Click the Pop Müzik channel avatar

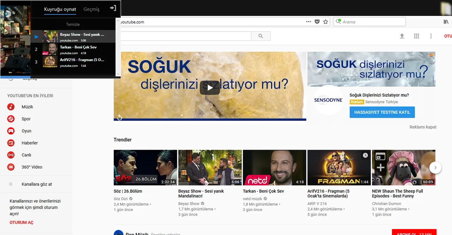coord(118,233)
